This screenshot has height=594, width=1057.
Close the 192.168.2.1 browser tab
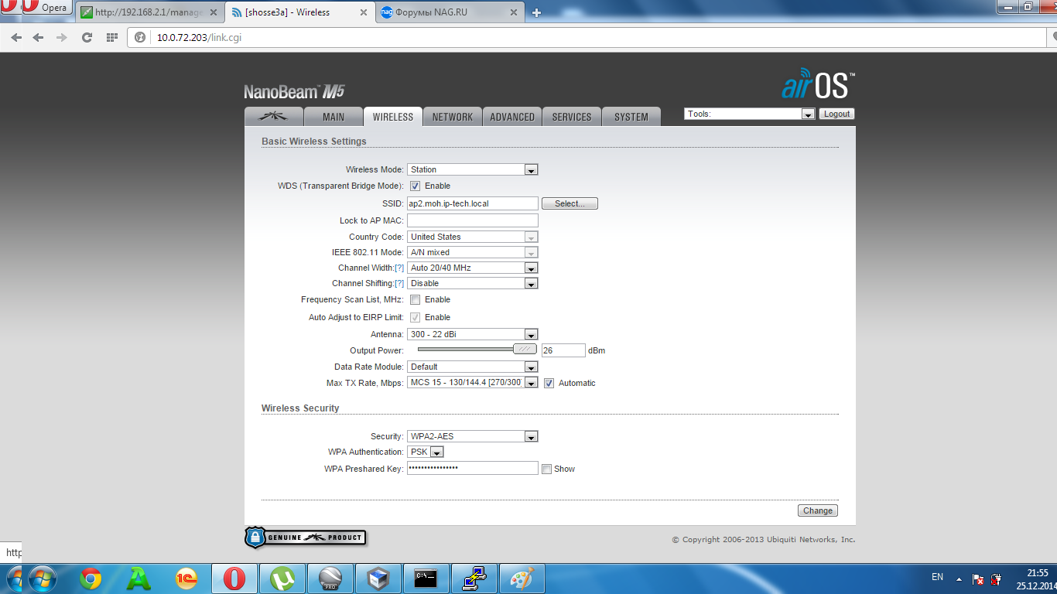[x=214, y=12]
